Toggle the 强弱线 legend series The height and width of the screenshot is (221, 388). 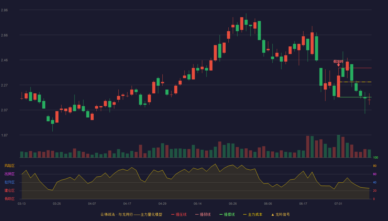point(203,214)
